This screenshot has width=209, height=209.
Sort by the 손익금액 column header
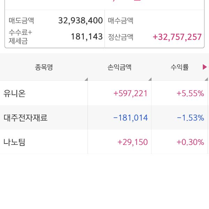pos(119,68)
